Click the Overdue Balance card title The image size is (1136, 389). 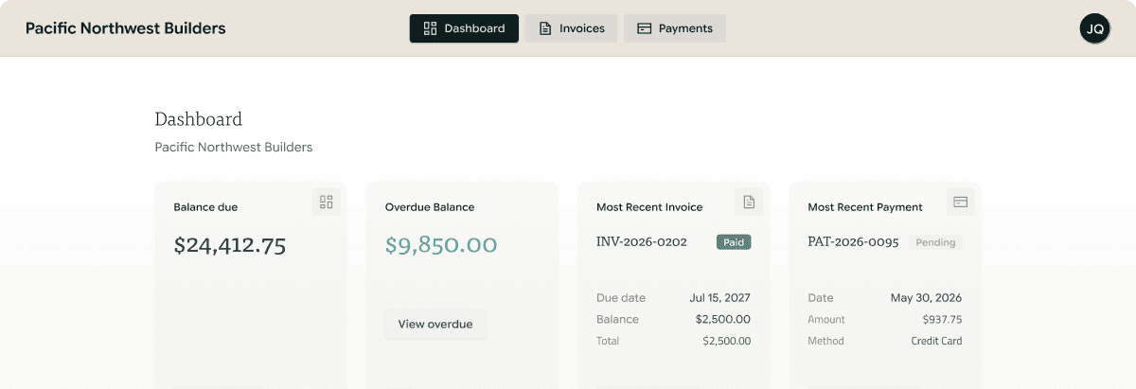[x=430, y=206]
